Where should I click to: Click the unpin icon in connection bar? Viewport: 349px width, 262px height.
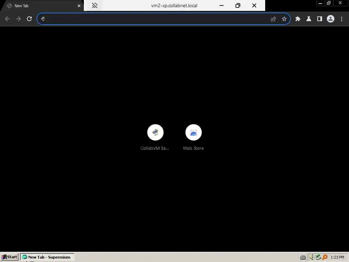[x=95, y=5]
